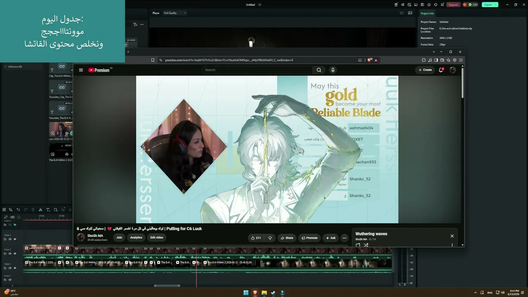Expand the Influence Kit tree item

point(5,66)
